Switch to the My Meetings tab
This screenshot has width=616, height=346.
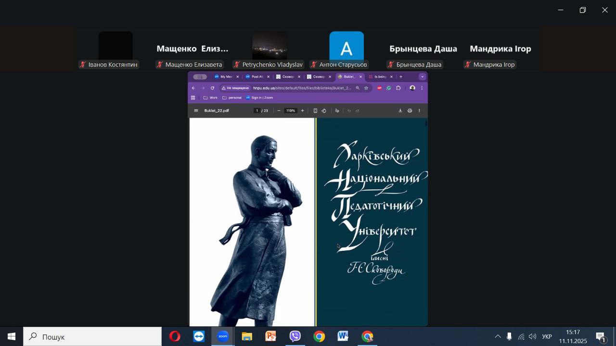pyautogui.click(x=226, y=76)
